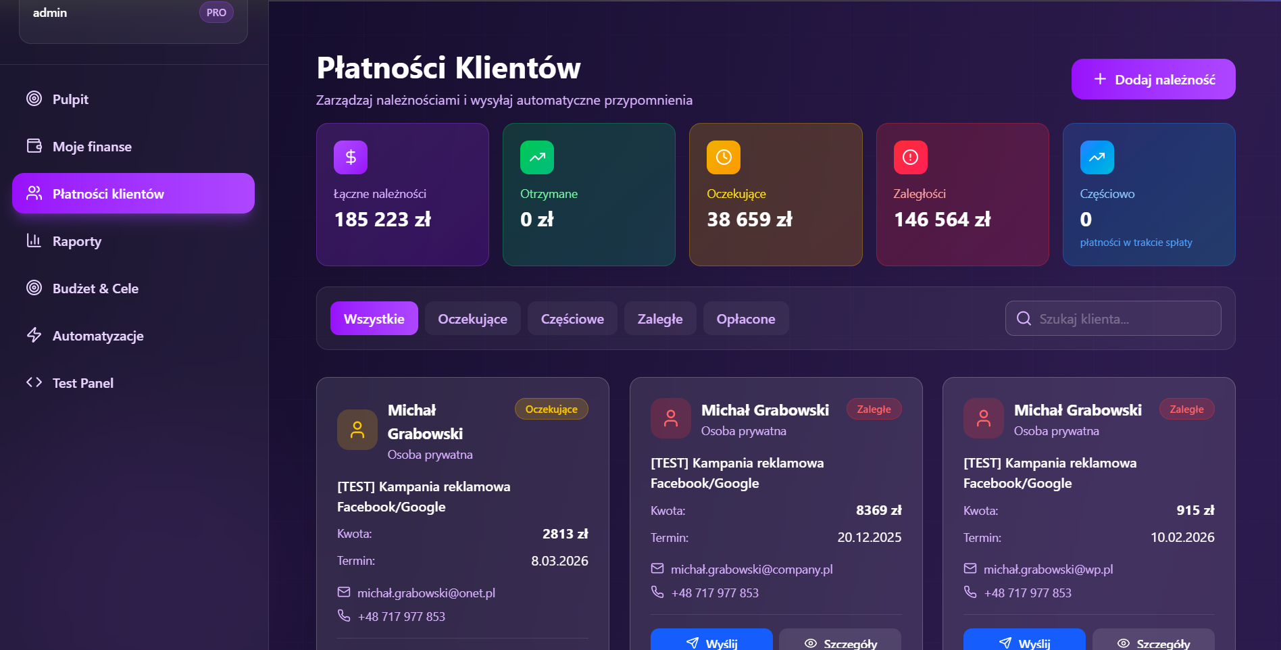Go to Moje finanse section
The width and height of the screenshot is (1281, 650).
click(x=92, y=147)
